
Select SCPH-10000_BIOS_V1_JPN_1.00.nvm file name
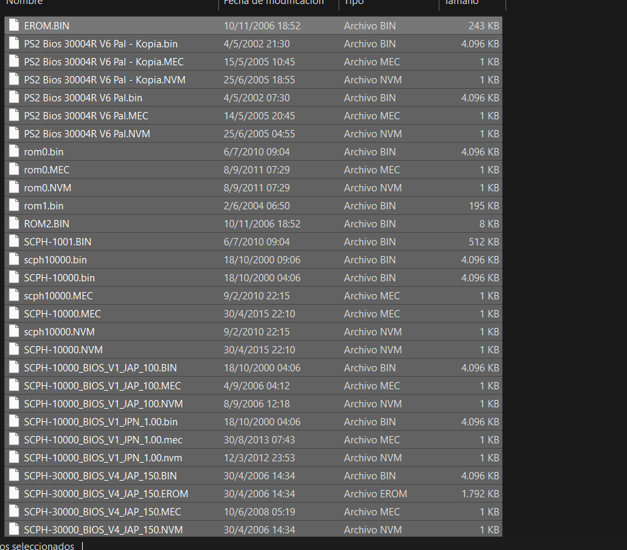[103, 458]
